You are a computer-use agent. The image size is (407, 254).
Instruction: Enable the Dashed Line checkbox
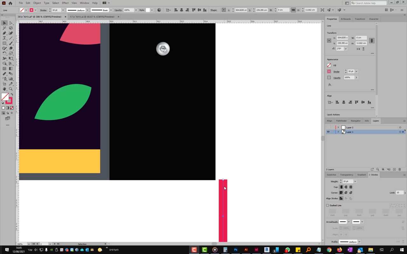328,205
